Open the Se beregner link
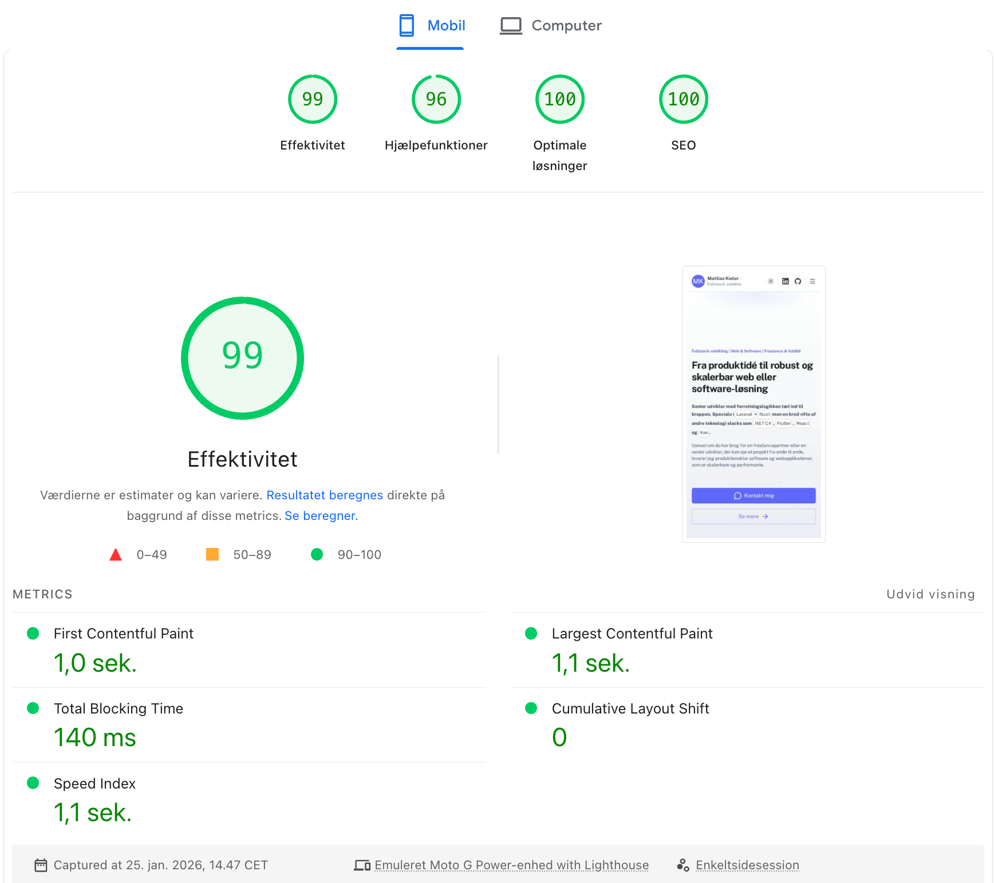This screenshot has height=883, width=994. [319, 515]
